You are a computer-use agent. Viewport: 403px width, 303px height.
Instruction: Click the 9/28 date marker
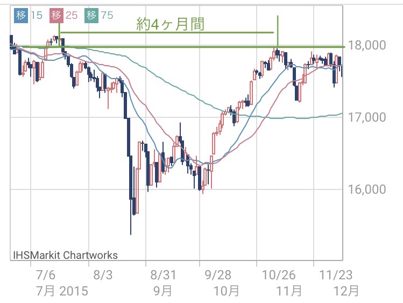[218, 275]
